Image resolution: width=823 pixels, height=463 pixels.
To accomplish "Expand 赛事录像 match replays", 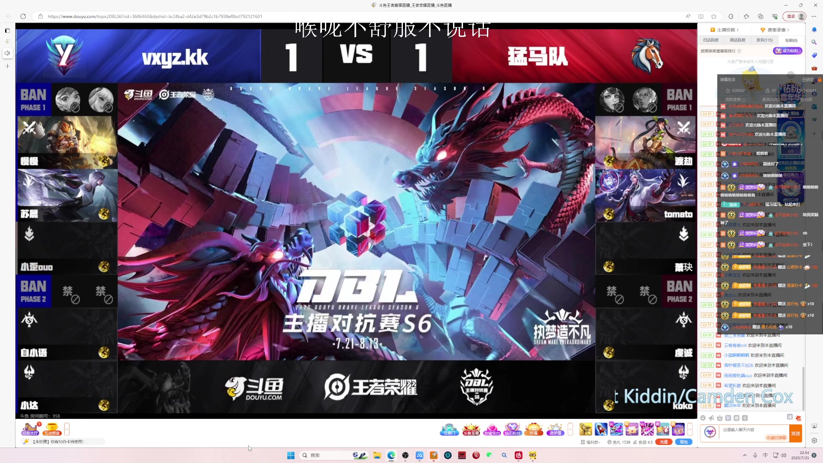I will [x=775, y=30].
